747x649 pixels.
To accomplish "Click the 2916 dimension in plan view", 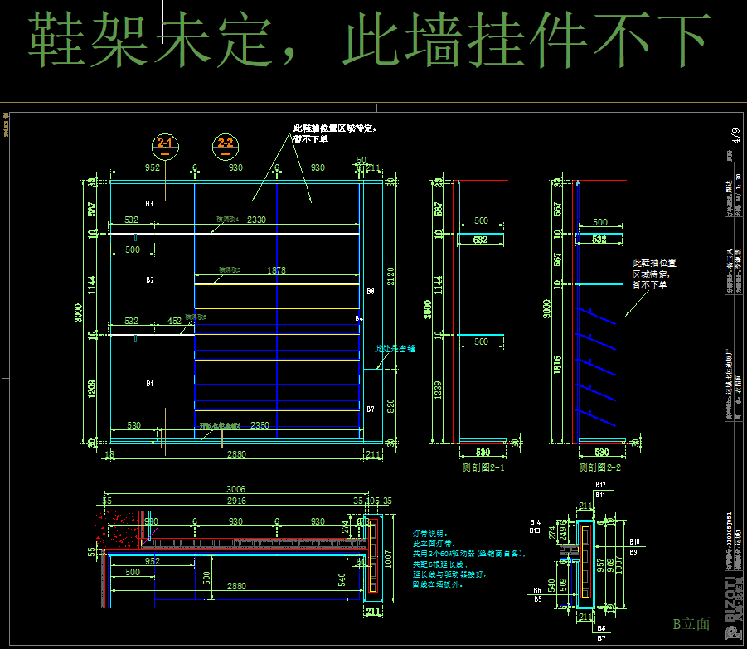I will 236,501.
